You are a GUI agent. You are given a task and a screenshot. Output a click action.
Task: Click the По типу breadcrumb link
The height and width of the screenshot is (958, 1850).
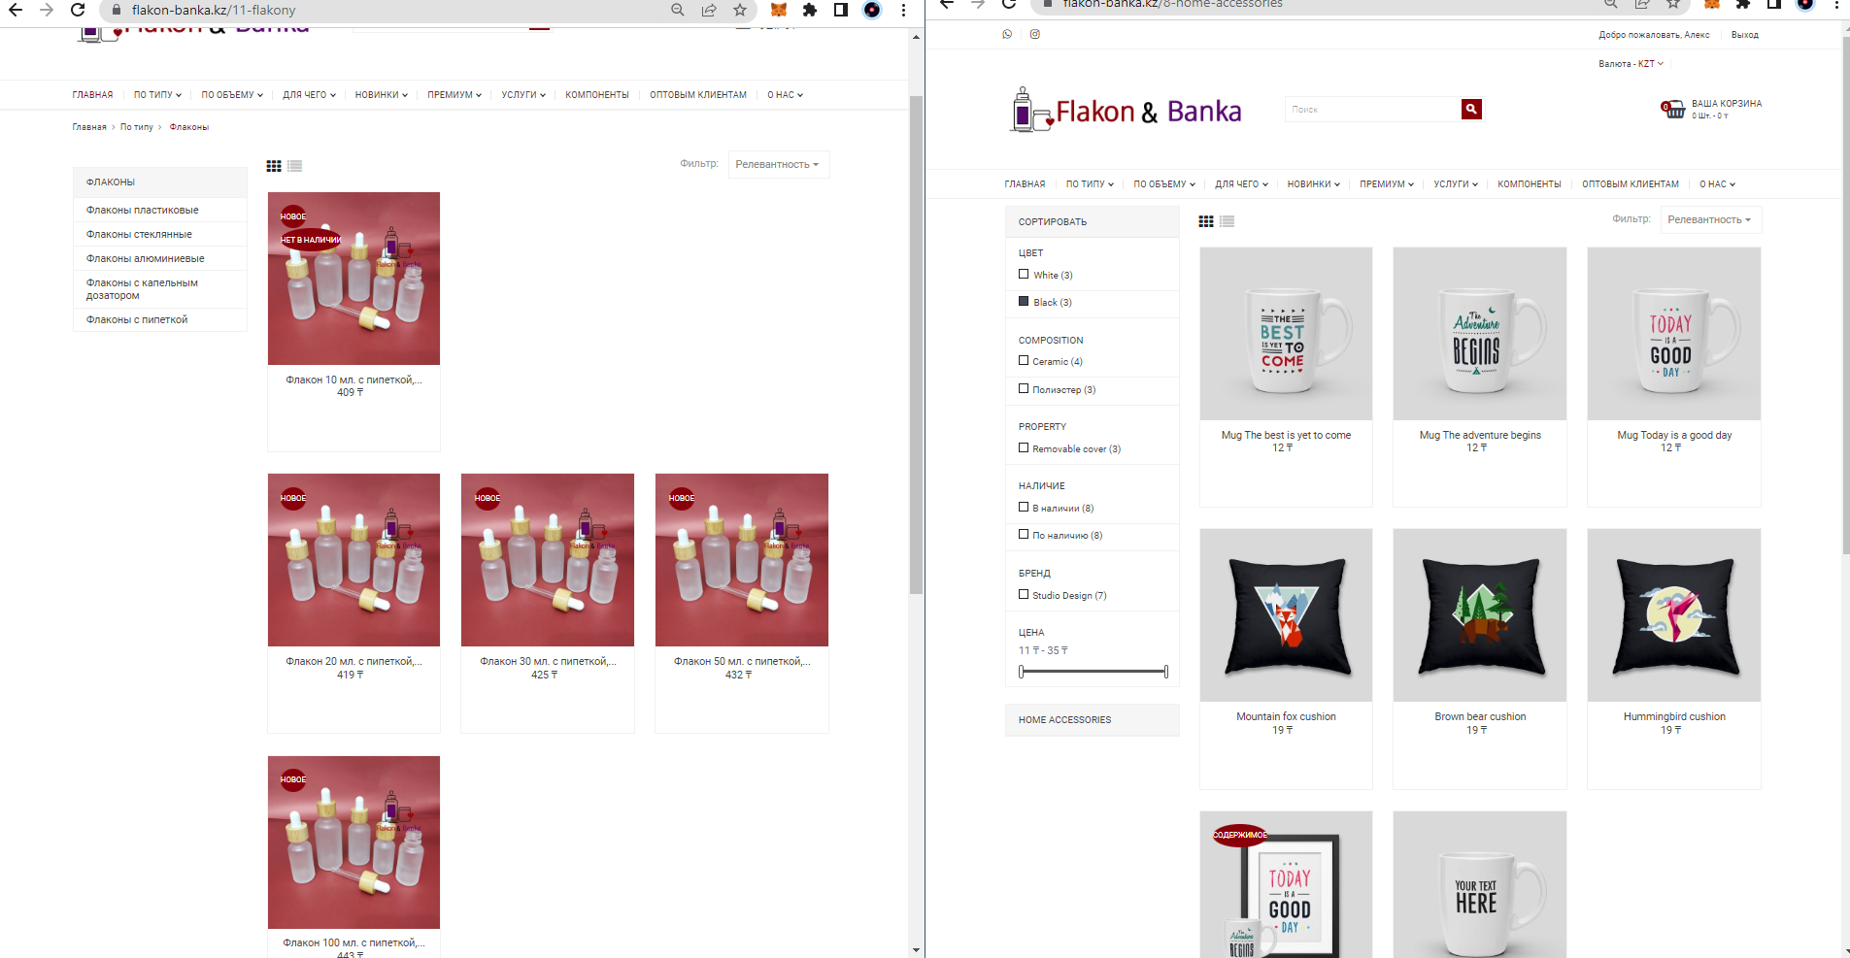[137, 127]
